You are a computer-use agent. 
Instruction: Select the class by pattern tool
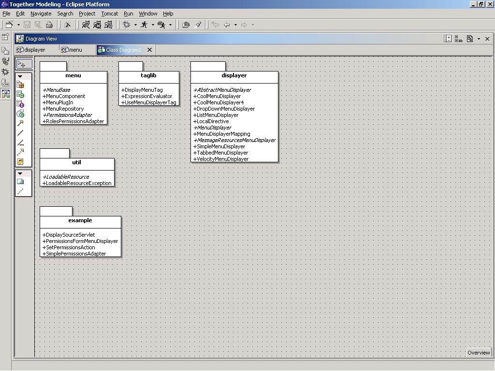(x=20, y=114)
